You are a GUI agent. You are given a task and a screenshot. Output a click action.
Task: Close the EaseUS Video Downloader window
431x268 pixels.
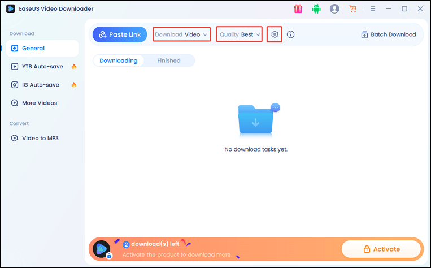coord(420,9)
